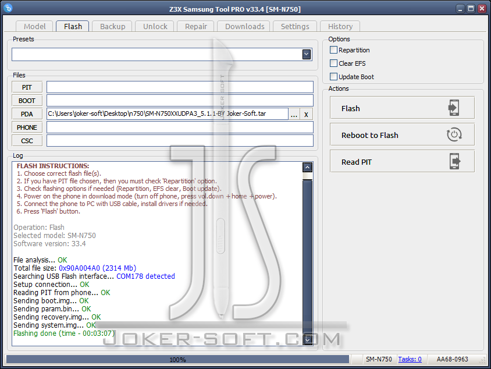491x369 pixels.
Task: Click the PIT file path field
Action: pyautogui.click(x=180, y=87)
